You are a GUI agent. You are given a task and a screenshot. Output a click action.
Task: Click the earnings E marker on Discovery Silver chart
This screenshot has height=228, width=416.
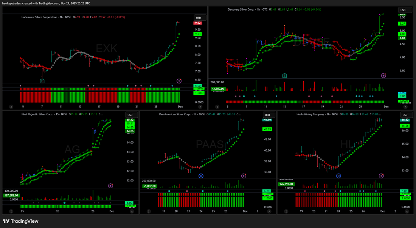click(x=284, y=76)
